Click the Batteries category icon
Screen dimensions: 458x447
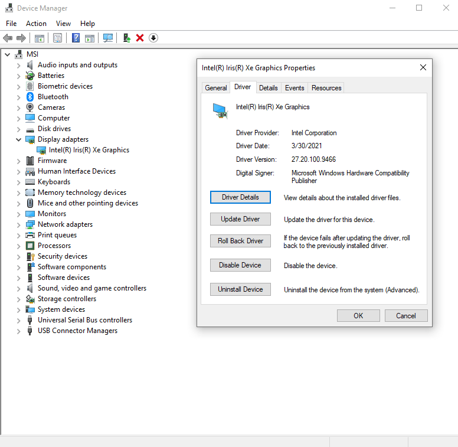click(x=30, y=76)
